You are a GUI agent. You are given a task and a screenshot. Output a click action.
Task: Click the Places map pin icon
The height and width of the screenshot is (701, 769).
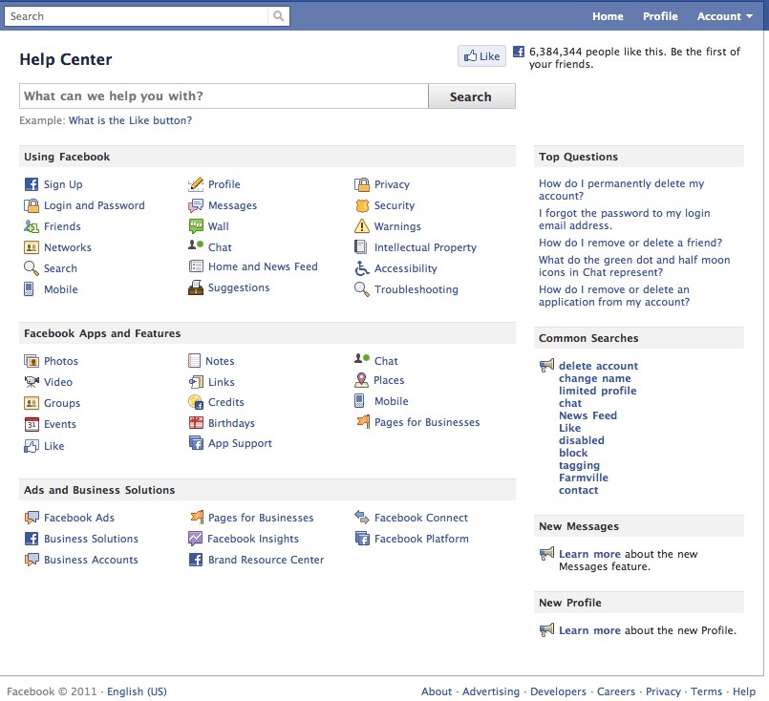pos(361,380)
